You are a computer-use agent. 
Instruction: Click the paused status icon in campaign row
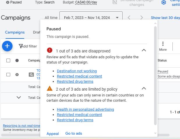[17, 75]
